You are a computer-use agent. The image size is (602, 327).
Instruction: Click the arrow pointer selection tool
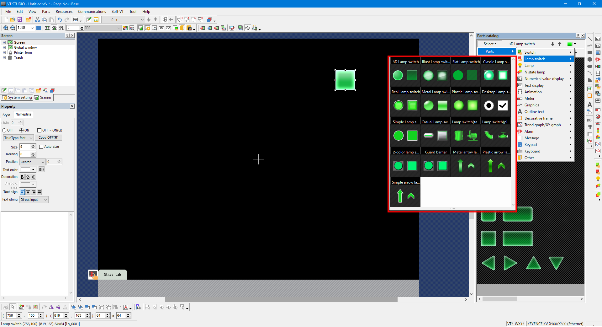[x=13, y=307]
